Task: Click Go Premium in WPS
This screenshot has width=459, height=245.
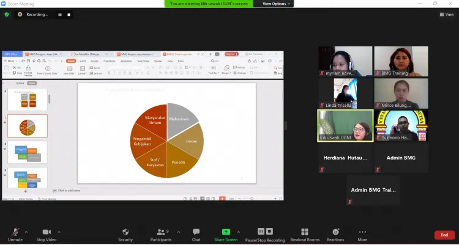Action: coord(254,54)
